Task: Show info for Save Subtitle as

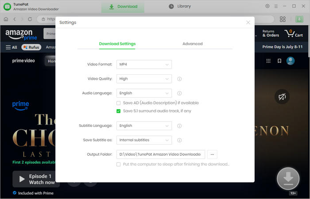Action: tap(179, 140)
